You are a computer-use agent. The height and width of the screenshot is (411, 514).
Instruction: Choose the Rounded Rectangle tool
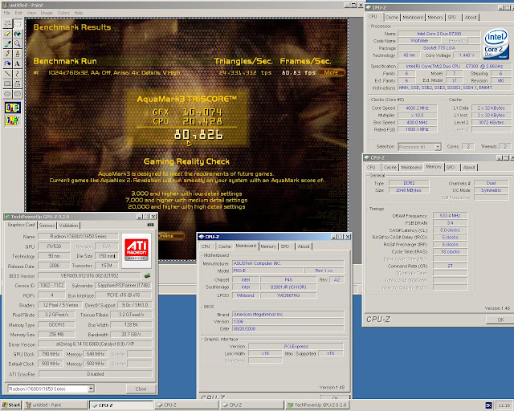tap(18, 94)
